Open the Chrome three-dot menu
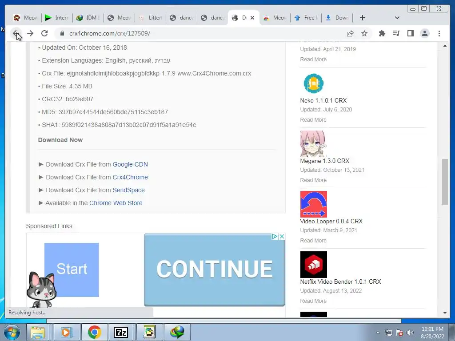The height and width of the screenshot is (341, 455). [439, 33]
